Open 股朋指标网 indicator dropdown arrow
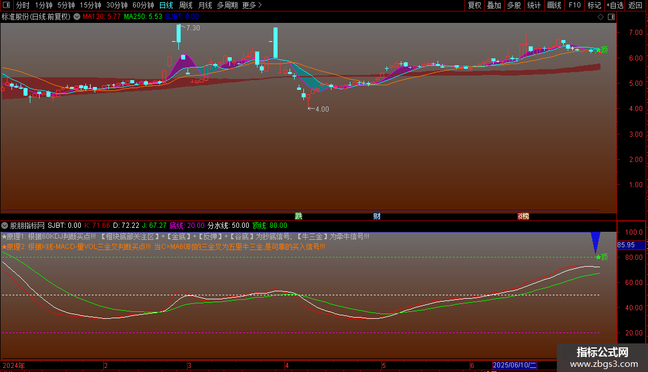 pos(5,225)
